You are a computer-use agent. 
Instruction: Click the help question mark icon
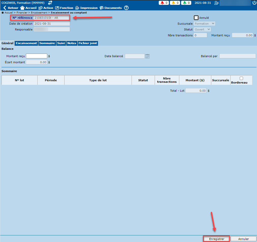(126, 8)
